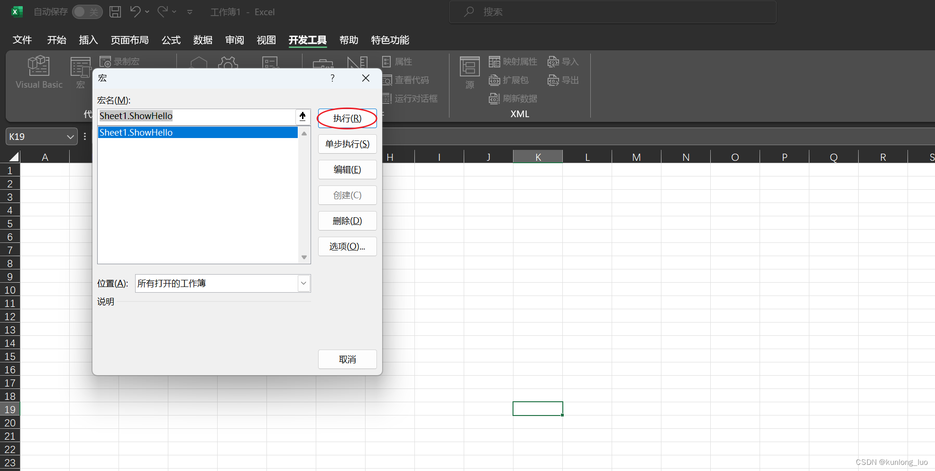This screenshot has width=935, height=471.
Task: Click the View Code (查看代码) icon
Action: [387, 80]
